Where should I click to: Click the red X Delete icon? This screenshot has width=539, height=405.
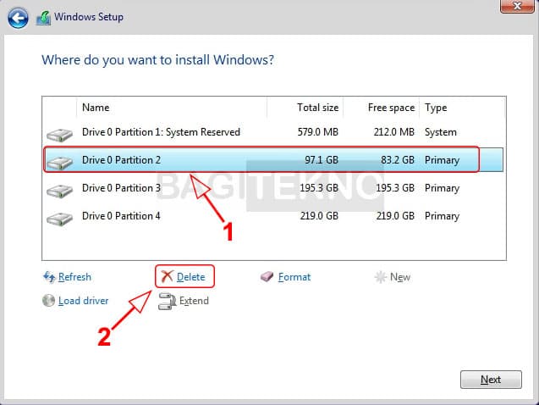[x=168, y=276]
